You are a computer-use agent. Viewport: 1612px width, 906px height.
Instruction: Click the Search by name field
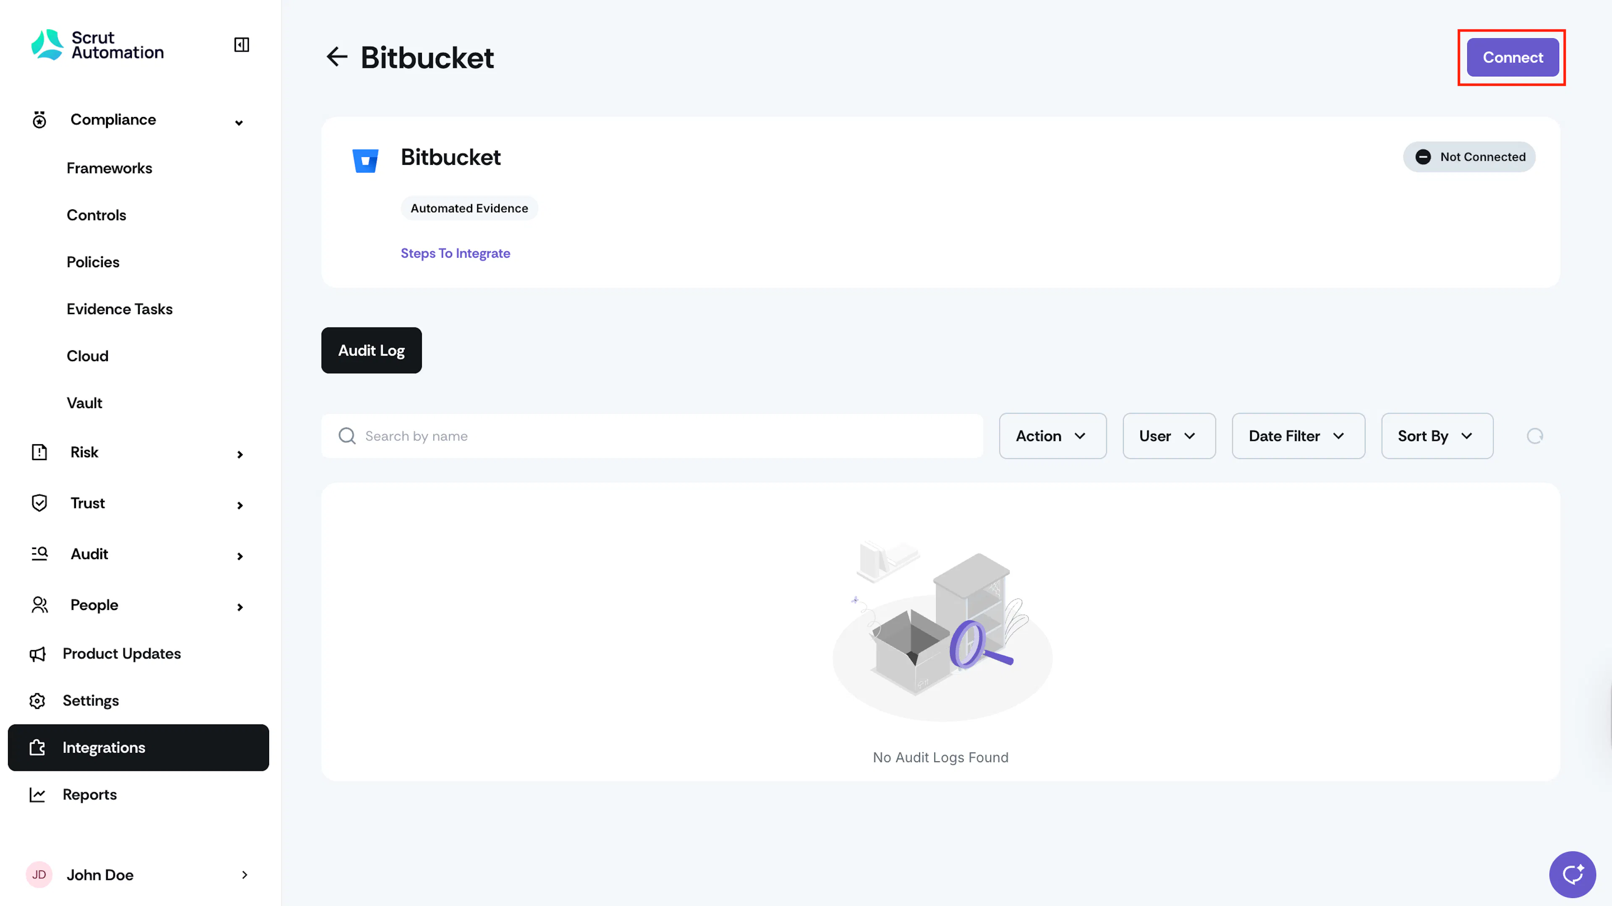pyautogui.click(x=652, y=436)
